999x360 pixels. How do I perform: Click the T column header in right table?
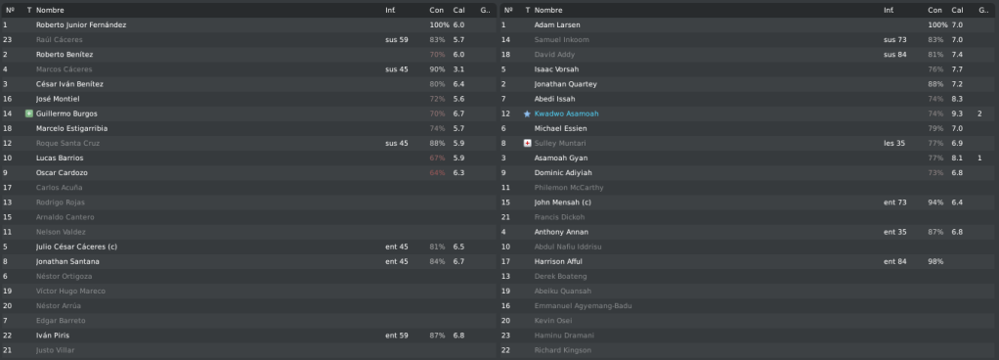(x=527, y=10)
